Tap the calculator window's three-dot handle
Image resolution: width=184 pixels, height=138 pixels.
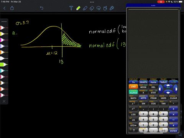pyautogui.click(x=153, y=6)
